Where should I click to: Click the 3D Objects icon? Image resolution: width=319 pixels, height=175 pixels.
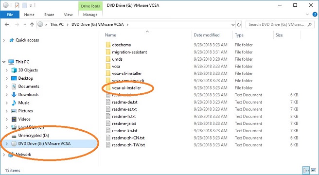pos(14,70)
